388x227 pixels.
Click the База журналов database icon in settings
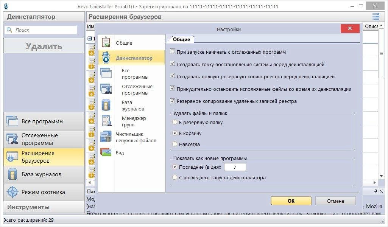(x=106, y=105)
